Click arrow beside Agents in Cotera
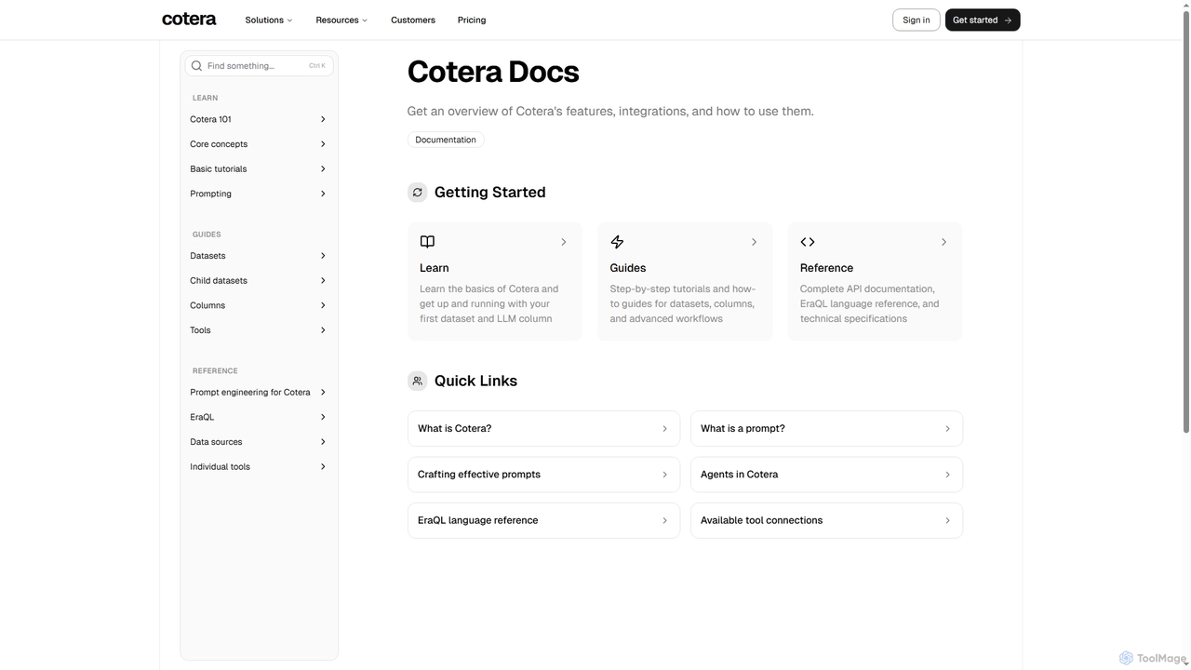The image size is (1191, 670). [x=947, y=475]
